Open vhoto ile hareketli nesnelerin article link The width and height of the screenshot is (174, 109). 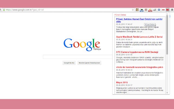[x=139, y=67]
